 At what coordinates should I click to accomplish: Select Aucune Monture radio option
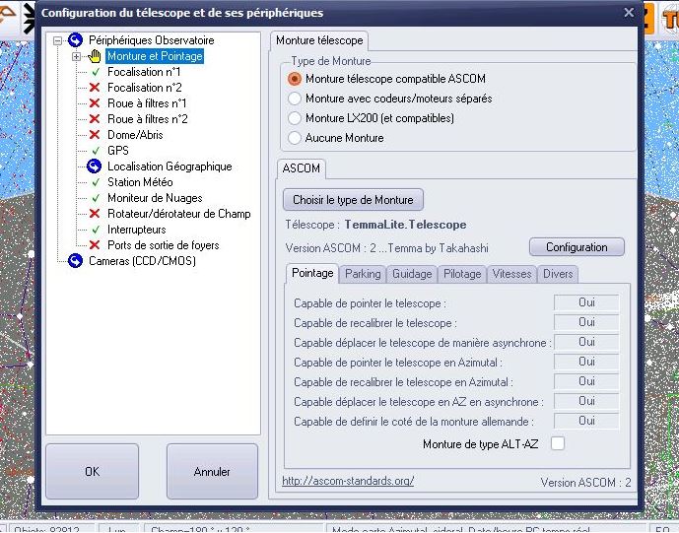tap(294, 138)
